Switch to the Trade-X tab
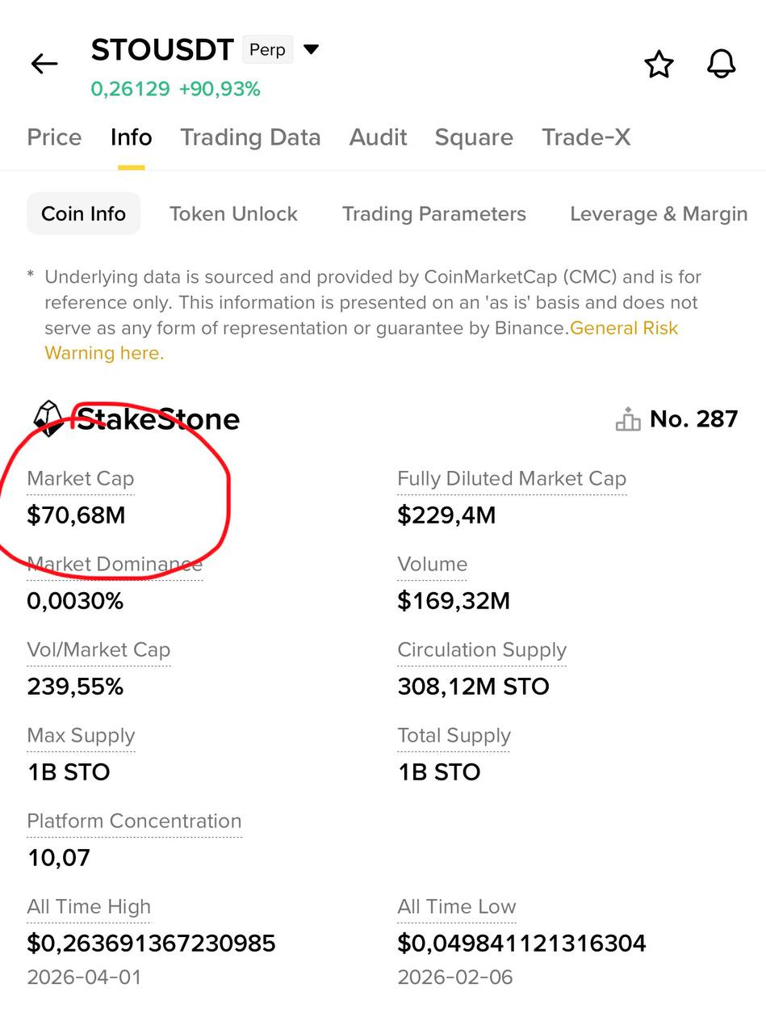Viewport: 766px width, 1034px height. click(x=586, y=137)
